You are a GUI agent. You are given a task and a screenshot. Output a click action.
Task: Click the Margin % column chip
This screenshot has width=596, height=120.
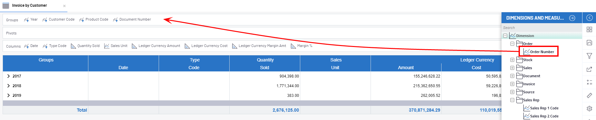pyautogui.click(x=302, y=46)
